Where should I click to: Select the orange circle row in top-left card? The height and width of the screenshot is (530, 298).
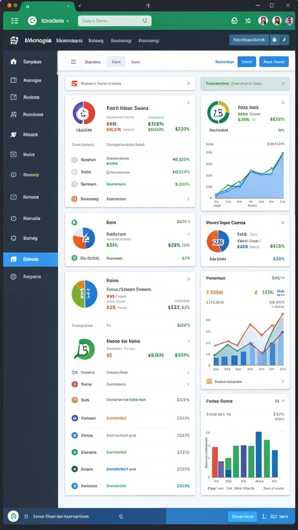point(130,199)
